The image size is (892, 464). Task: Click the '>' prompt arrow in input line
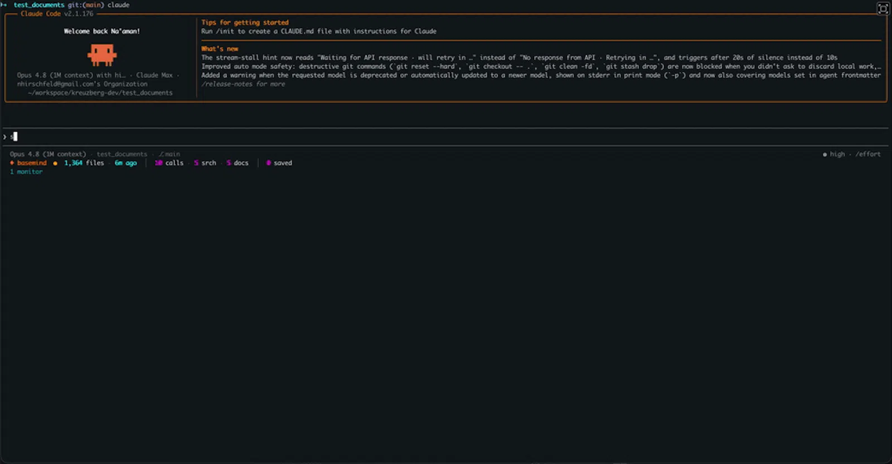(x=4, y=137)
